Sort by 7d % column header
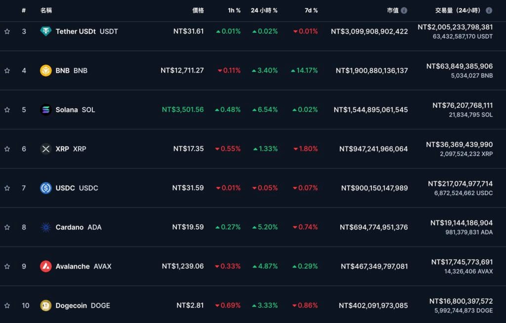 pos(311,10)
